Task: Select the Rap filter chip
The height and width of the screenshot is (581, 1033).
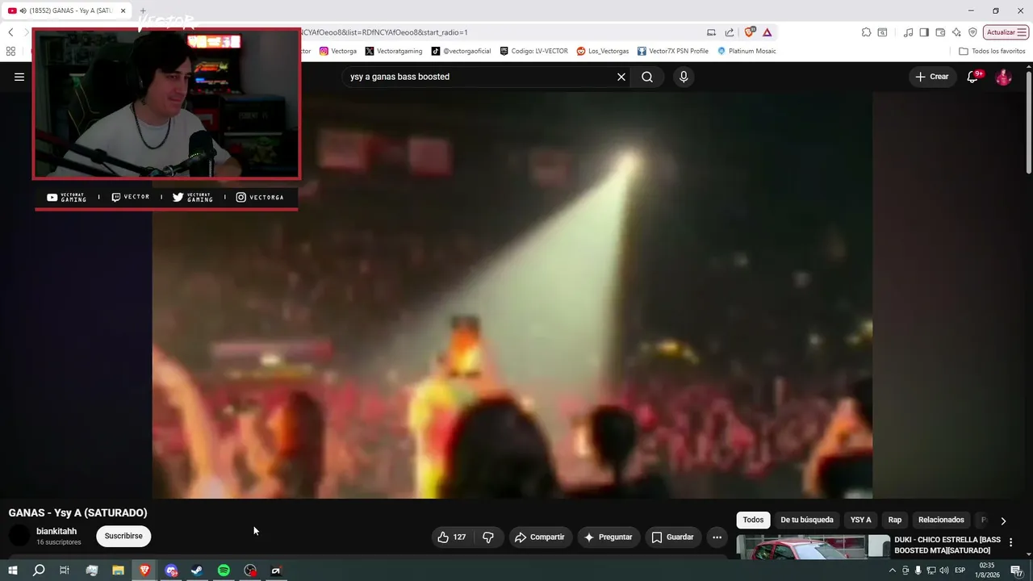Action: [895, 520]
